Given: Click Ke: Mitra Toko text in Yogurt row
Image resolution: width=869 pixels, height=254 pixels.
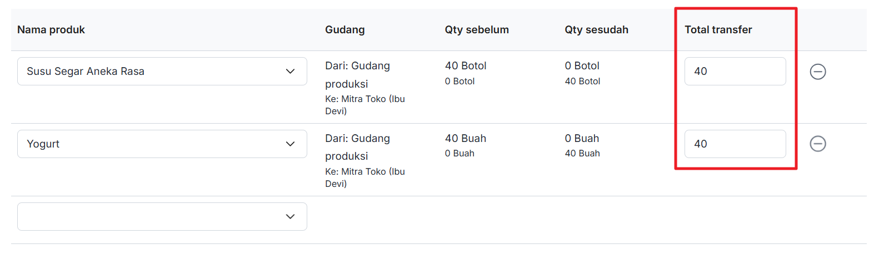Looking at the screenshot, I should pyautogui.click(x=364, y=177).
